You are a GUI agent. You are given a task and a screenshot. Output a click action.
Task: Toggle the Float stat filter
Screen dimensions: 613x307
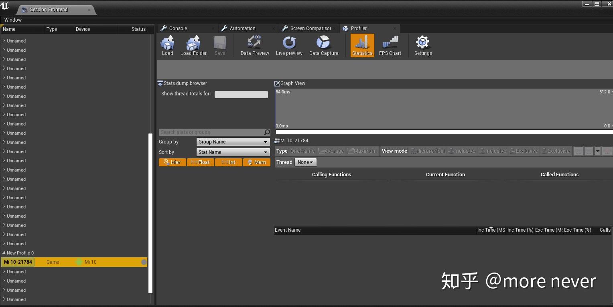coord(200,162)
